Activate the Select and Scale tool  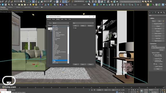[x=39, y=2]
